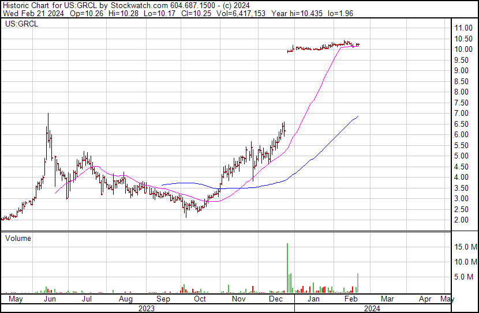
Task: Click the 15.0 M volume axis label
Action: pos(465,247)
